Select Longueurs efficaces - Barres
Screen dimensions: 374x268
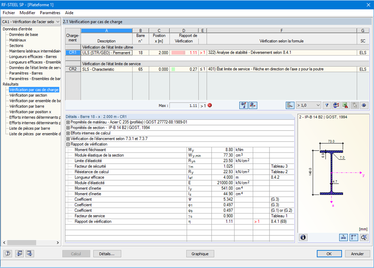pos(33,57)
